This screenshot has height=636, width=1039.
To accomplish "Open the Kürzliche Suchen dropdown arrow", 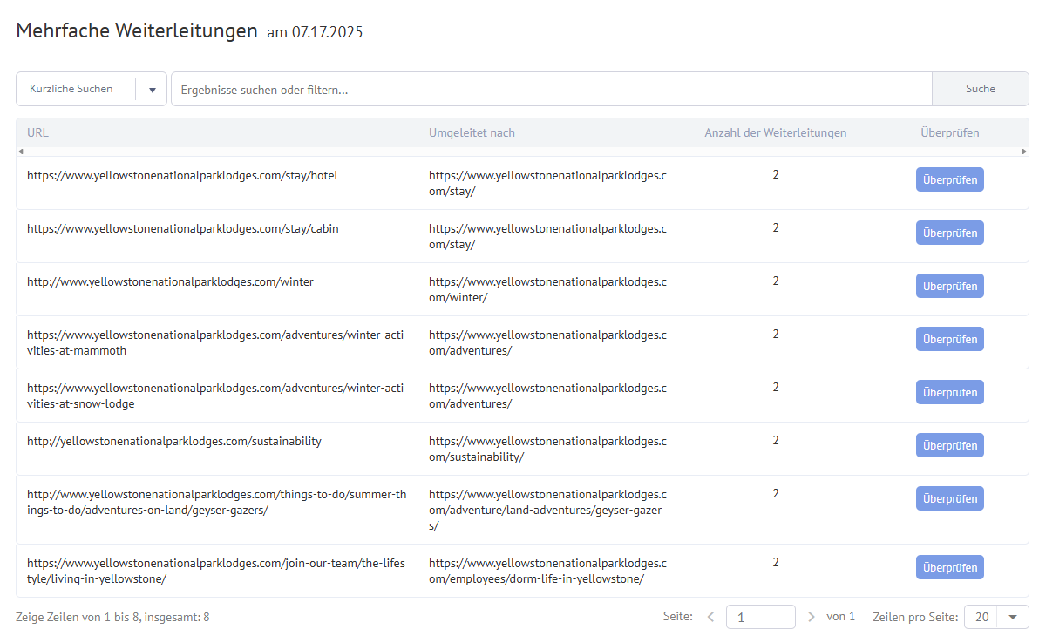I will [x=153, y=90].
